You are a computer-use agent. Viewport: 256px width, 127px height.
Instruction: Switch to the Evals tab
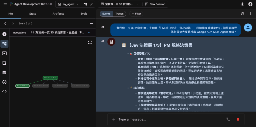pos(84,14)
